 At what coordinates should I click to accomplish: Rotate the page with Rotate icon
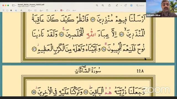126,5
